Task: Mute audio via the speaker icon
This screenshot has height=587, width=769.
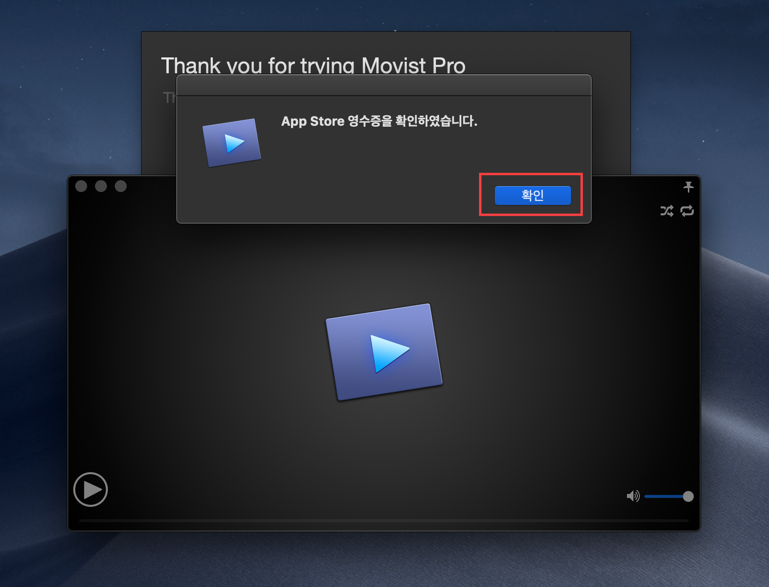Action: click(x=633, y=496)
